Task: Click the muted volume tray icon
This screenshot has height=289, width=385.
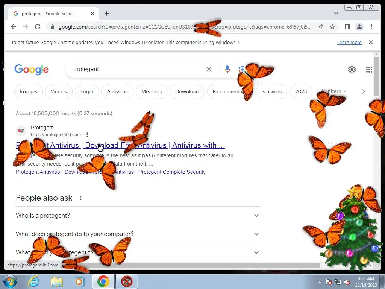Action: point(347,282)
